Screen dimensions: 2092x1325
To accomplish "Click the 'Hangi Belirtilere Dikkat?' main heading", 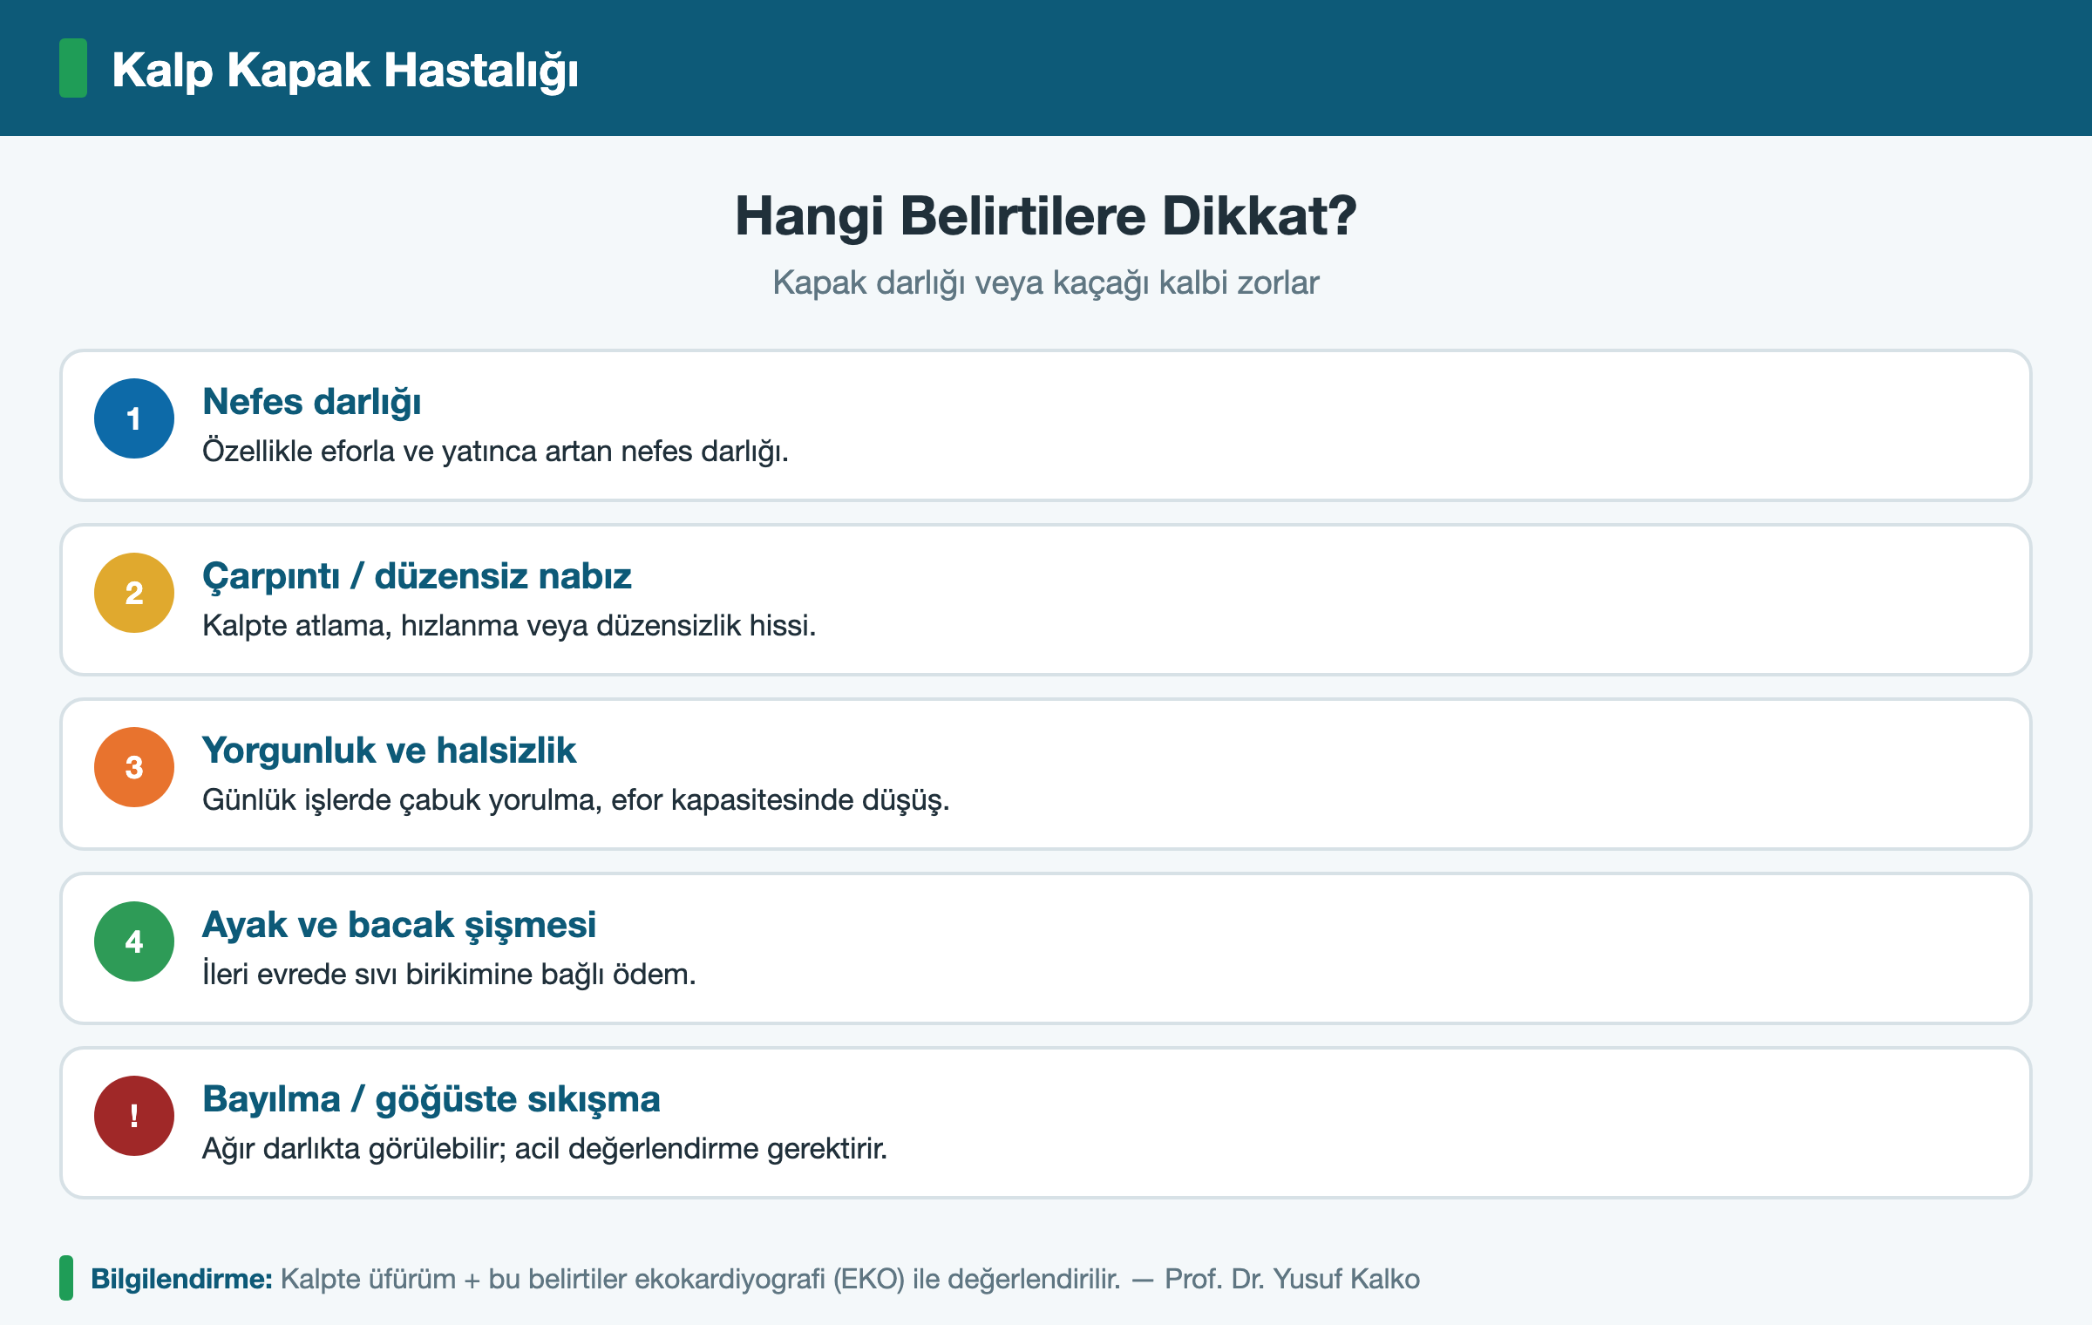I will pos(1046,216).
